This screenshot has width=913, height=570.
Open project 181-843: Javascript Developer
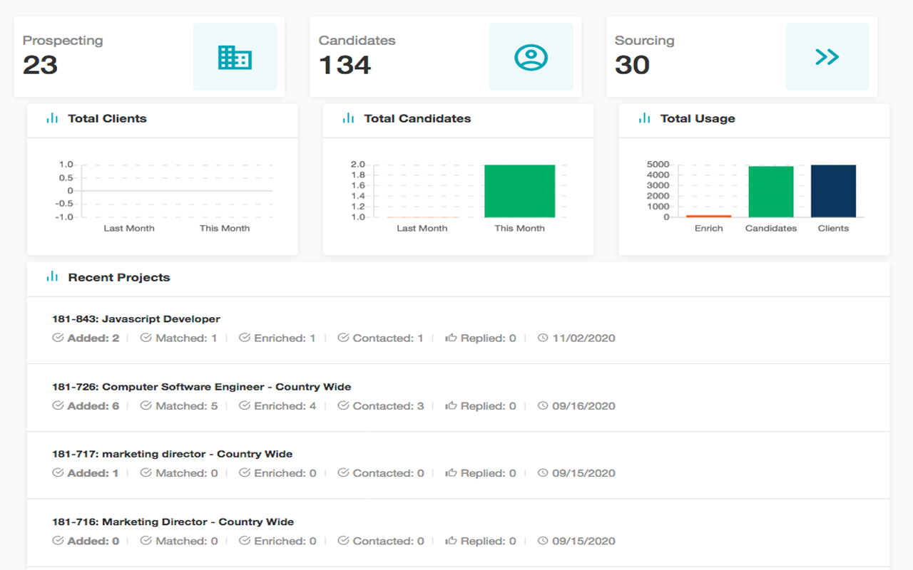point(136,319)
